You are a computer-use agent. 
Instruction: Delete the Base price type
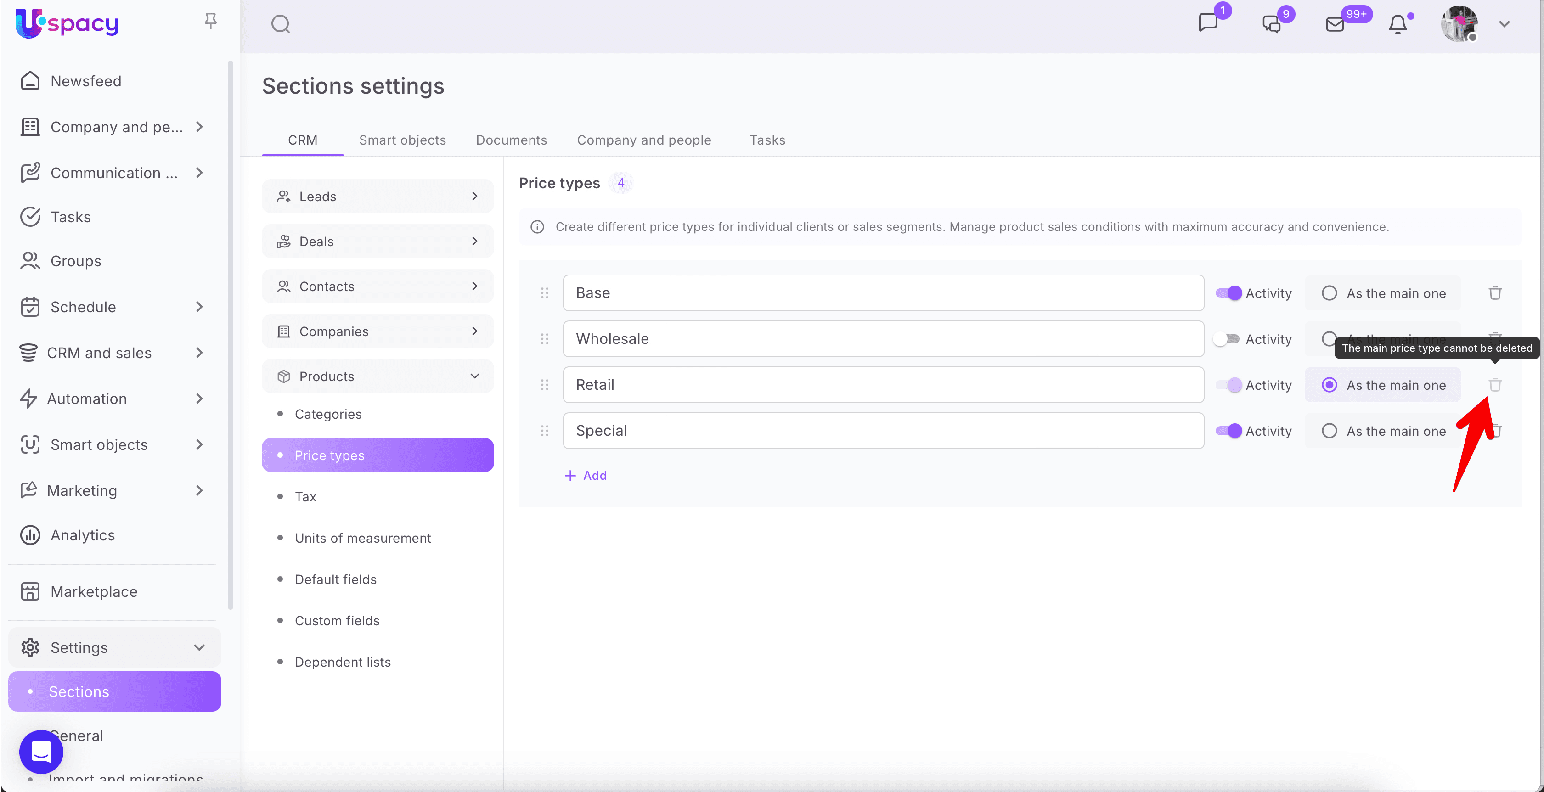point(1495,293)
